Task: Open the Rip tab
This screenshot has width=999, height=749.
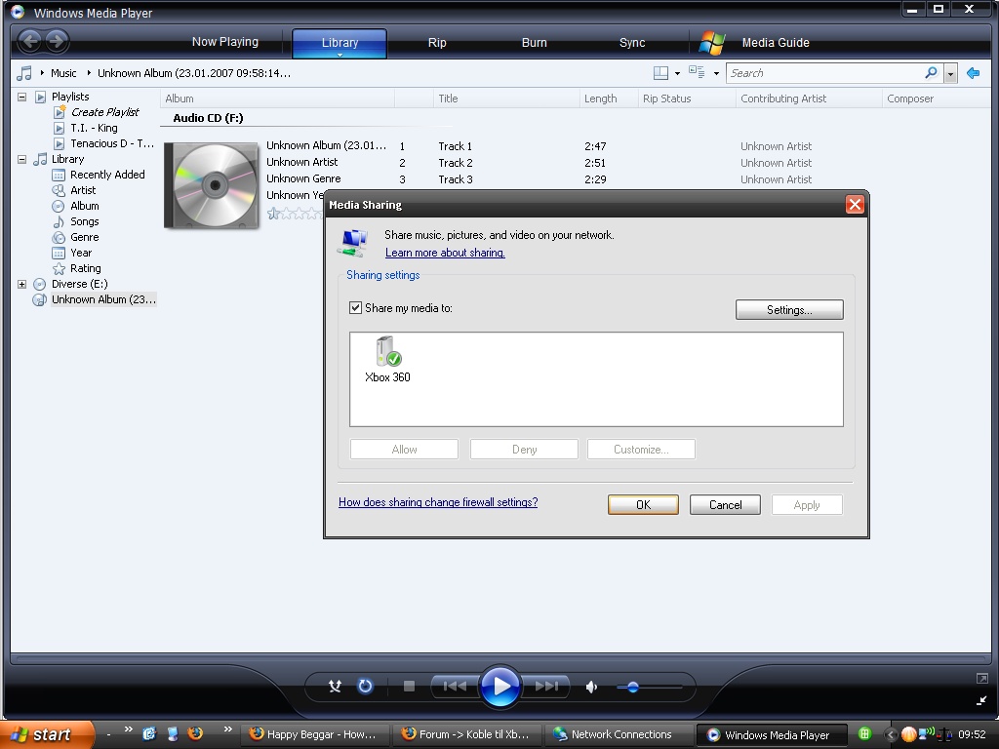Action: coord(437,43)
